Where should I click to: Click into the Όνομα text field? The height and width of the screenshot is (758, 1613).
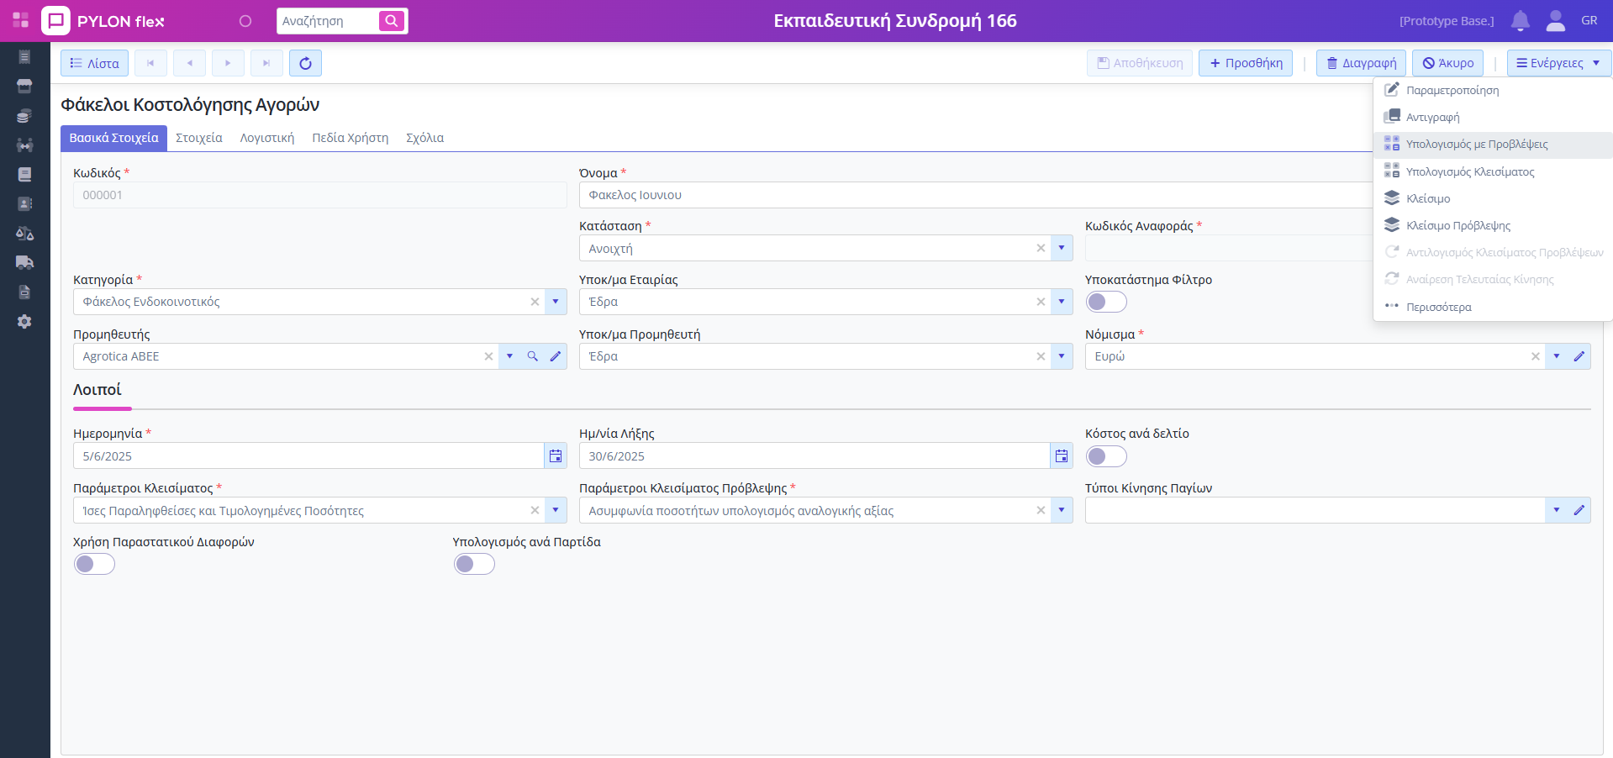(975, 195)
